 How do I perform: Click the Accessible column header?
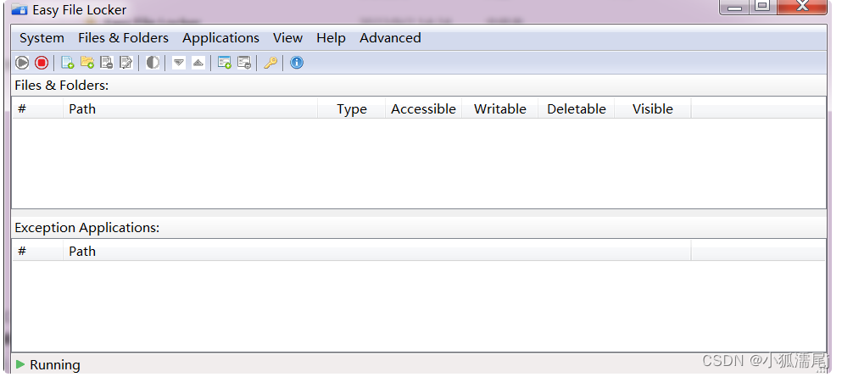tap(423, 108)
